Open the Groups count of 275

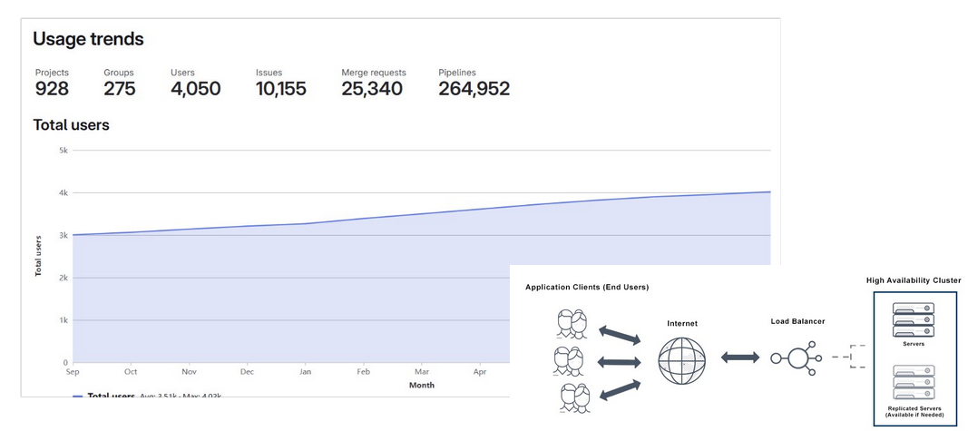119,89
